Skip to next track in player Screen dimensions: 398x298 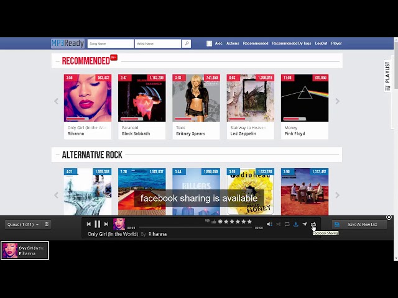tap(106, 224)
